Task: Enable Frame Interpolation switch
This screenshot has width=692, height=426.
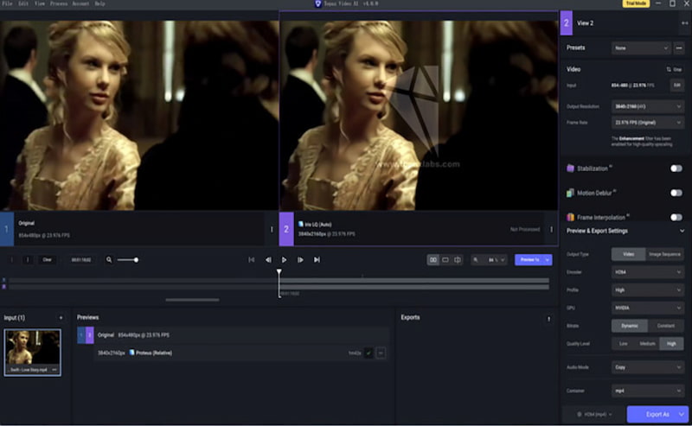Action: [676, 217]
